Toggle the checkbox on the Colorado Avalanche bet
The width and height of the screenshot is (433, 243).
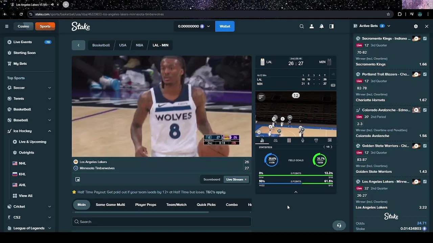(x=425, y=110)
